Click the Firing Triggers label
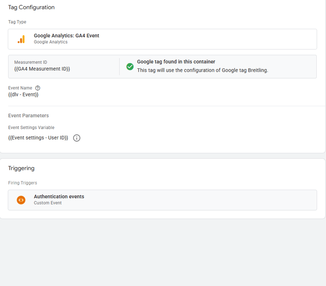This screenshot has height=286, width=326. (x=22, y=183)
